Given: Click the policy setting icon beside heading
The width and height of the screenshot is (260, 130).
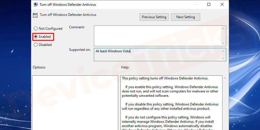Looking at the screenshot, I should pos(35,15).
